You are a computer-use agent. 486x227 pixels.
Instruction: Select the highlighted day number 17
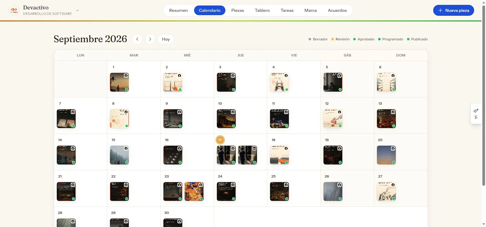(x=220, y=140)
